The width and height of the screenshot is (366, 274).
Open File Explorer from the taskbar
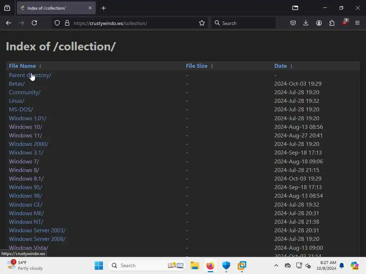point(194,265)
